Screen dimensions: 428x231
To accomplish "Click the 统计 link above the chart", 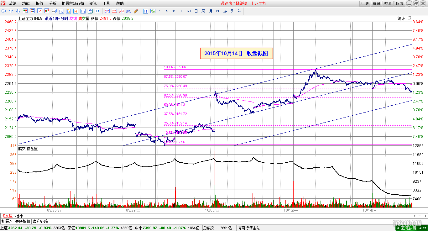I will tap(401, 18).
